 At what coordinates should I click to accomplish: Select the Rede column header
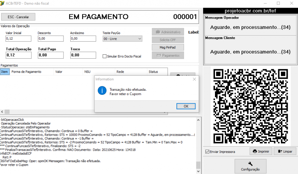point(131,72)
